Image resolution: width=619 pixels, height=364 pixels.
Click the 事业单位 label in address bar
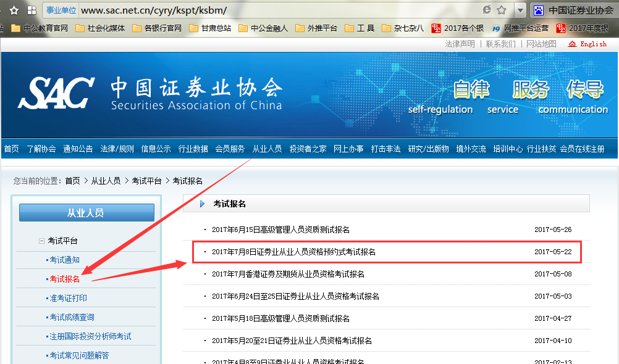click(x=61, y=10)
